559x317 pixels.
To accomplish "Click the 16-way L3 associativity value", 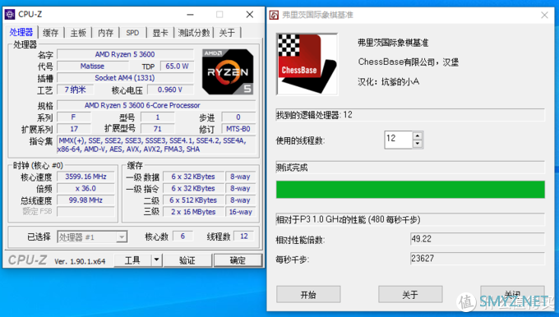I will [241, 212].
